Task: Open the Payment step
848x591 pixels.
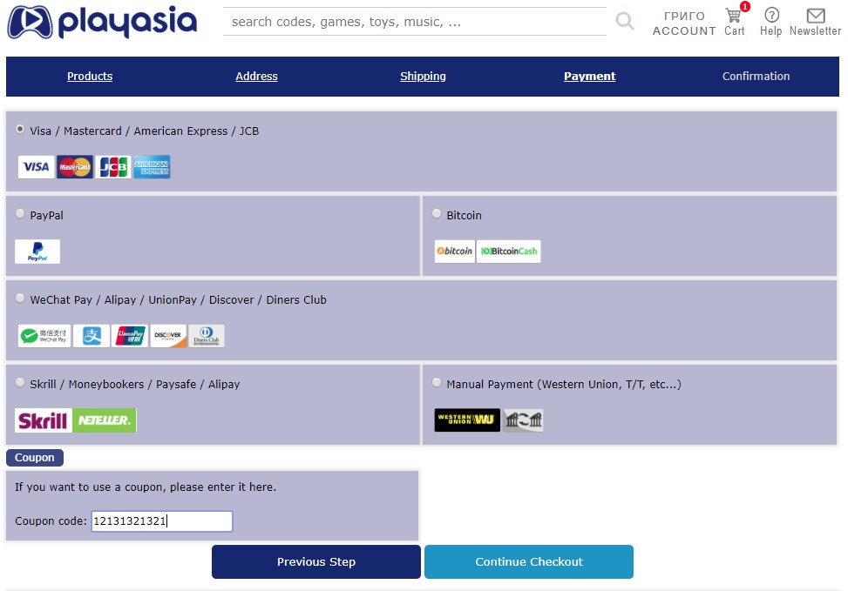Action: (589, 77)
